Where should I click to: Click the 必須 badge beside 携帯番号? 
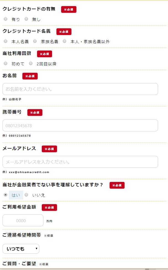coord(35,112)
